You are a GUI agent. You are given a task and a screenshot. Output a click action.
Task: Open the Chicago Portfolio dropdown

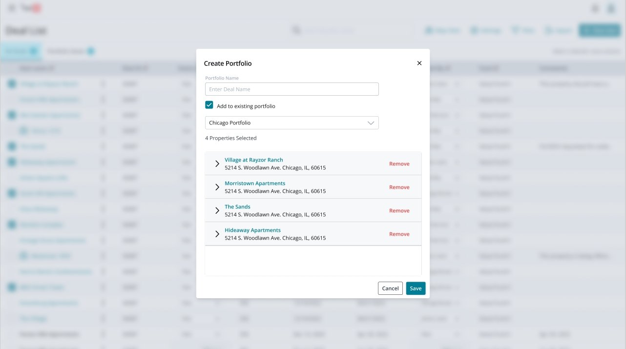[292, 123]
